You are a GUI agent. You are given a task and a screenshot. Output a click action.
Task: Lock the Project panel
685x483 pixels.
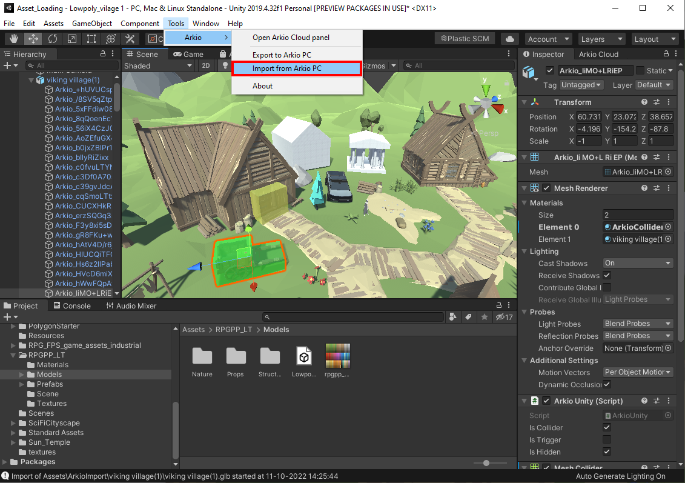click(499, 305)
